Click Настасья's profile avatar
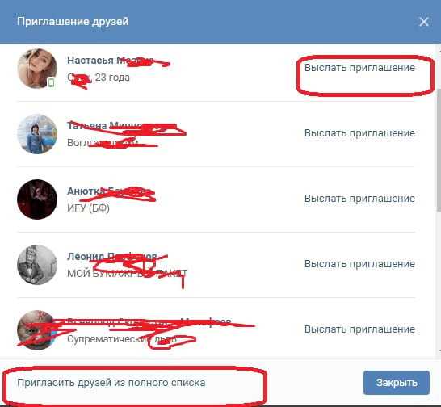This screenshot has width=441, height=407. pyautogui.click(x=37, y=69)
